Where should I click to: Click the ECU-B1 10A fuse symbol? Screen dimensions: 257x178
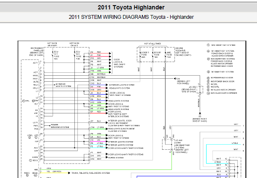153,55
